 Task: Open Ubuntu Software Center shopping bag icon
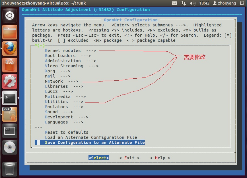pos(10,65)
